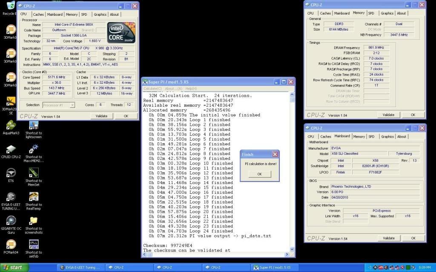Open the SPD tab in Memory CPU-Z window

point(371,13)
